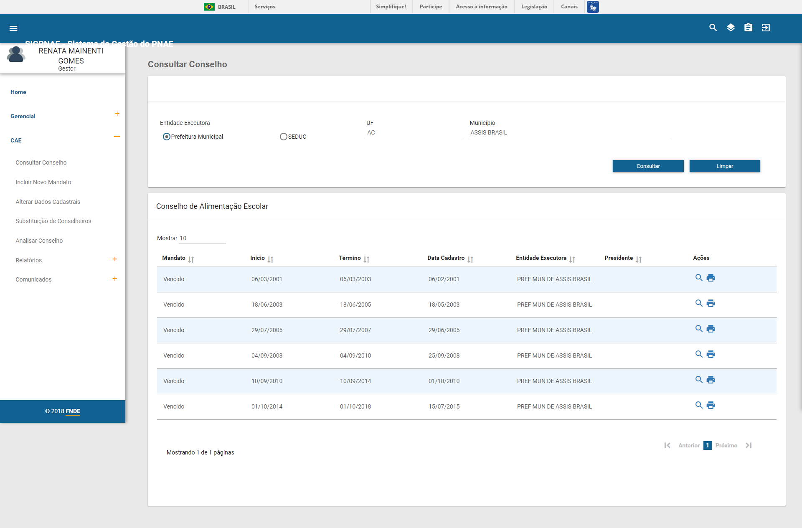Click the layers icon in header

[731, 28]
